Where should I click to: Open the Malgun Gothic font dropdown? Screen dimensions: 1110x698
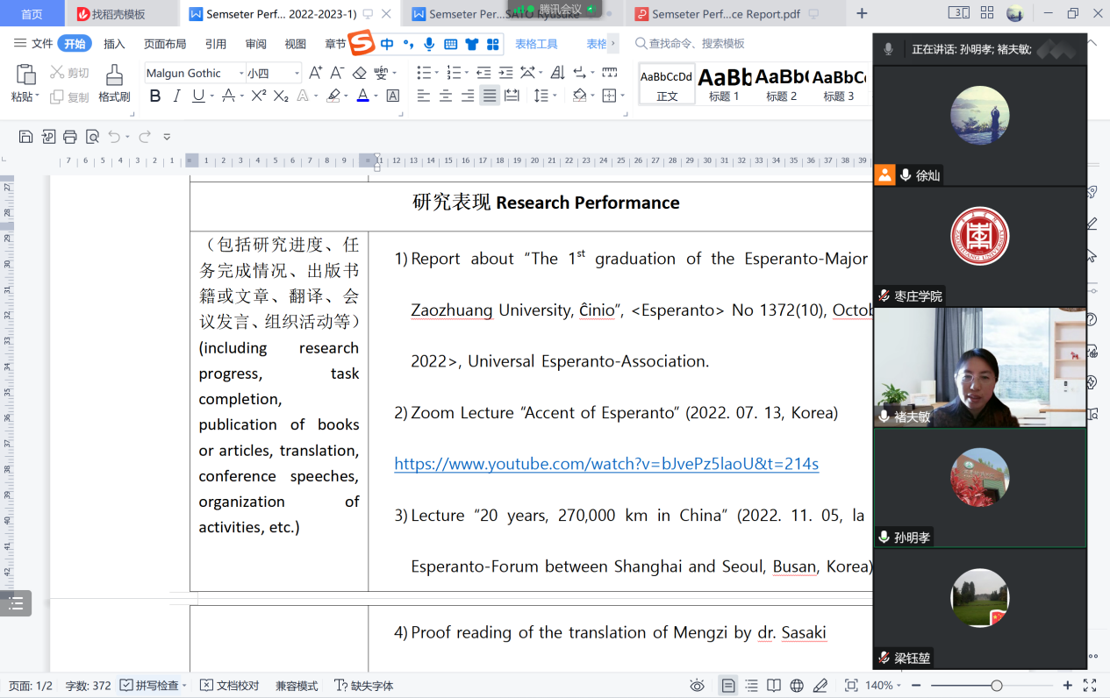(x=241, y=74)
